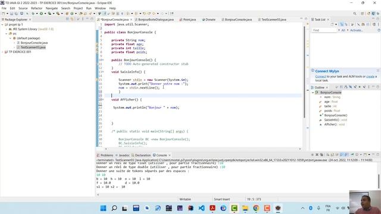Collapse BonjourConsole class in Outline
Screen dimensions: 381x214
[313, 93]
